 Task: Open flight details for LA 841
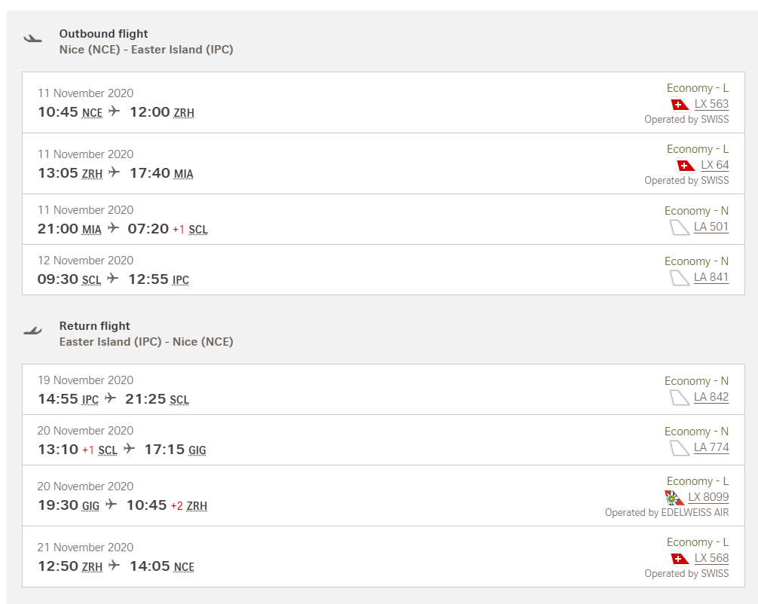(x=711, y=277)
